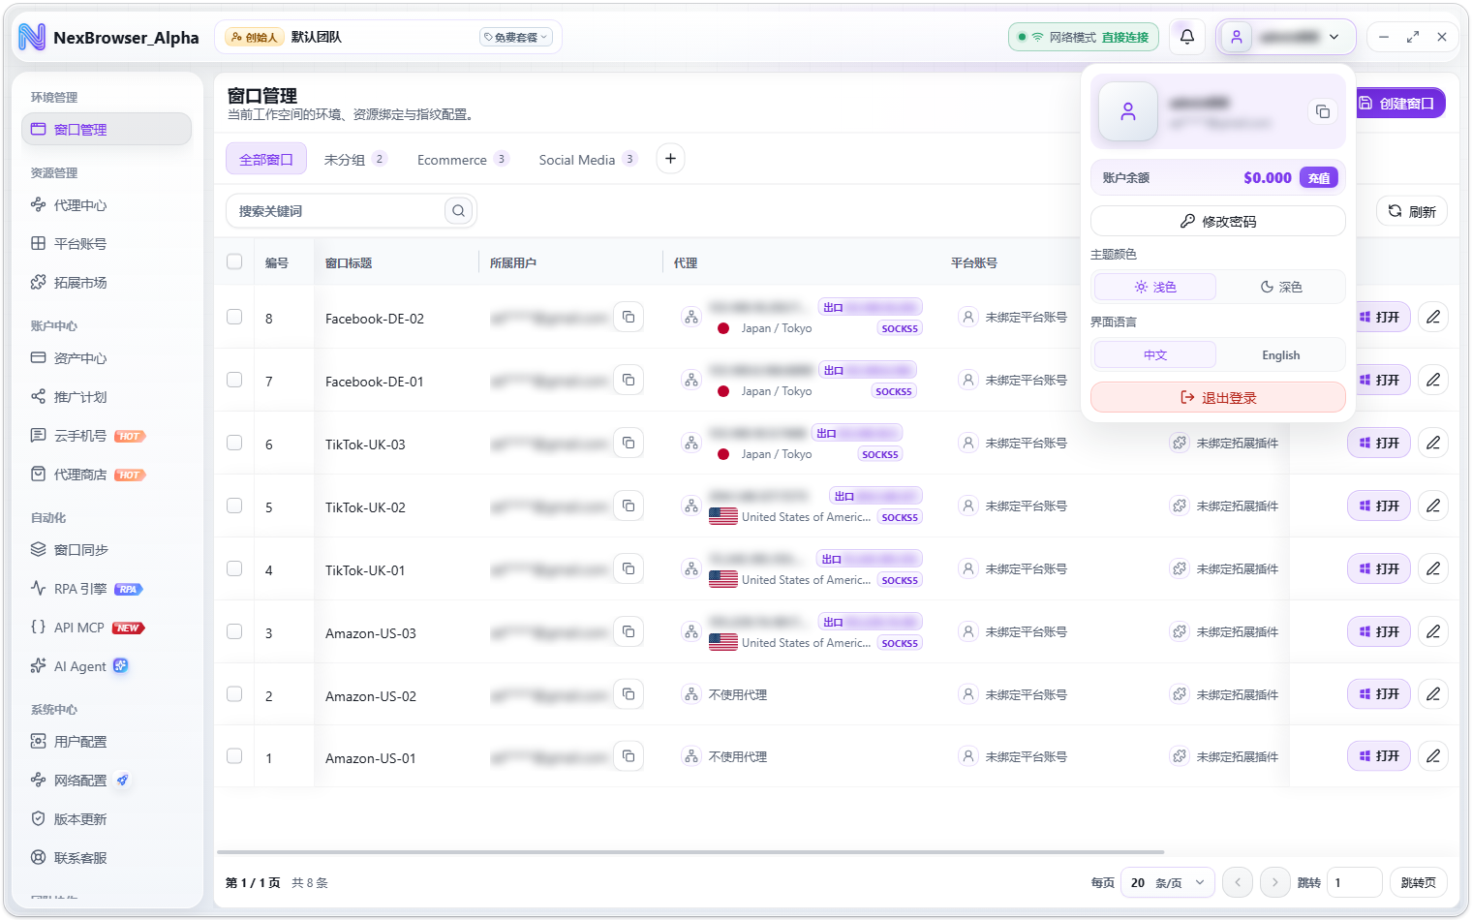Check the Facebook-DE-02 row checkbox
Image resolution: width=1472 pixels, height=920 pixels.
click(x=234, y=317)
